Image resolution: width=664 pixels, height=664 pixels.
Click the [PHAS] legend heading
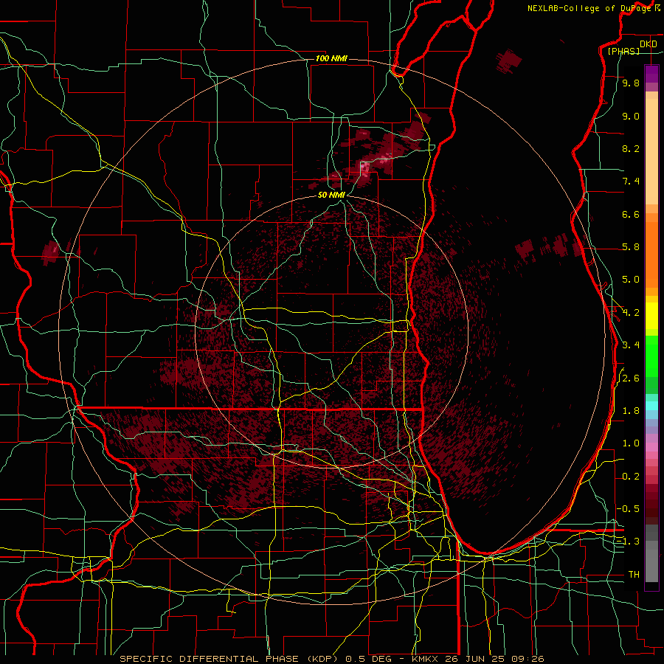pyautogui.click(x=623, y=51)
